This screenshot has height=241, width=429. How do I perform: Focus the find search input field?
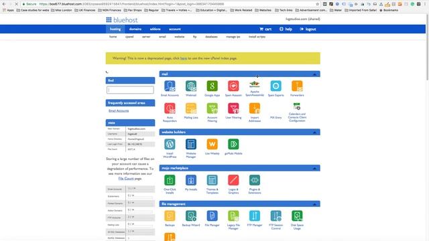point(130,90)
